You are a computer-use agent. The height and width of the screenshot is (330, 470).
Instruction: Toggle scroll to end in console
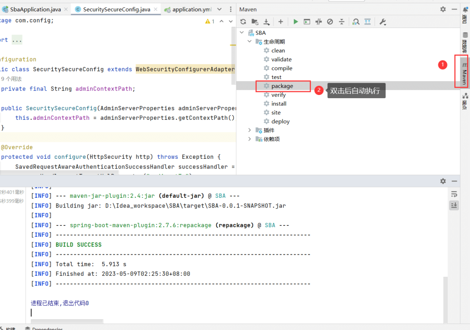tap(454, 205)
